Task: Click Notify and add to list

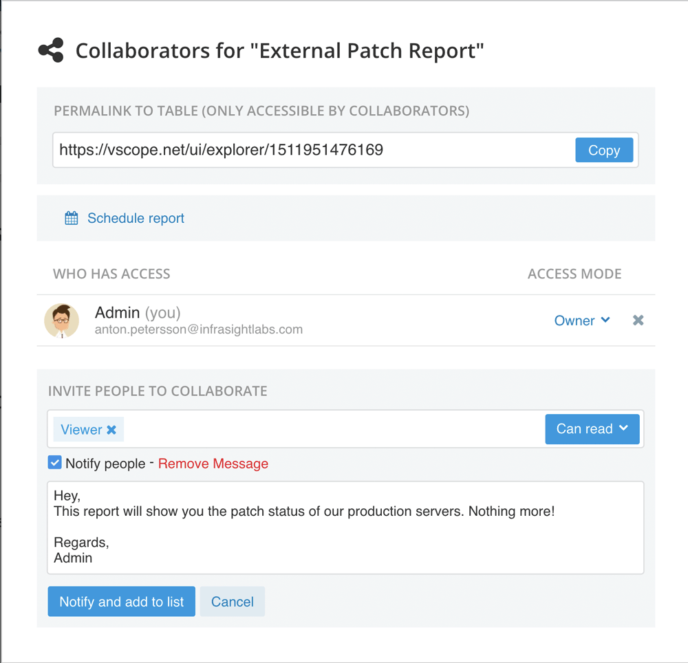Action: [x=122, y=602]
